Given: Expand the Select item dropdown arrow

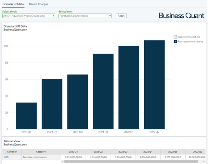Looking at the screenshot, I should (110, 16).
